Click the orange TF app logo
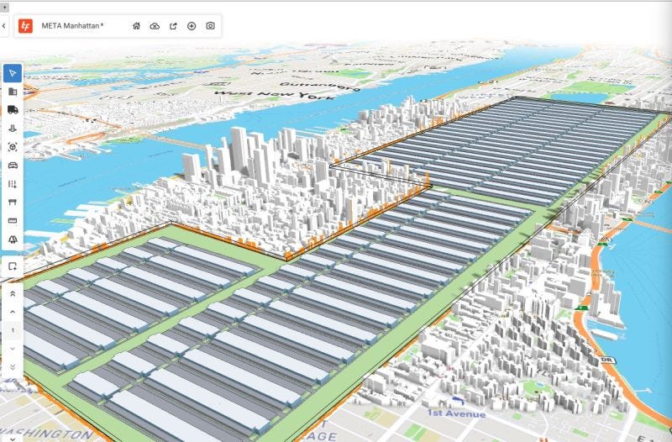The image size is (672, 442). 26,26
